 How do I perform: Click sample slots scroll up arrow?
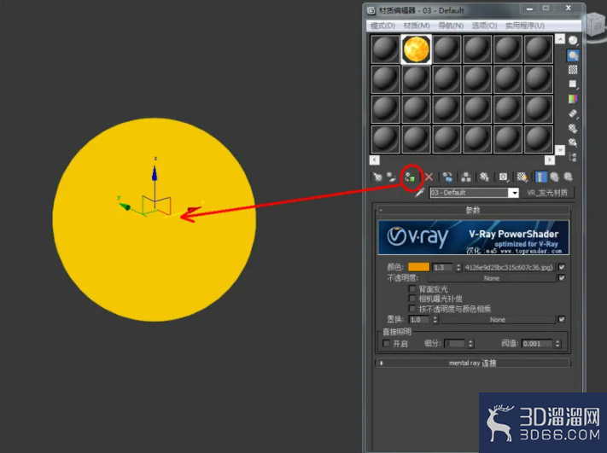560,39
